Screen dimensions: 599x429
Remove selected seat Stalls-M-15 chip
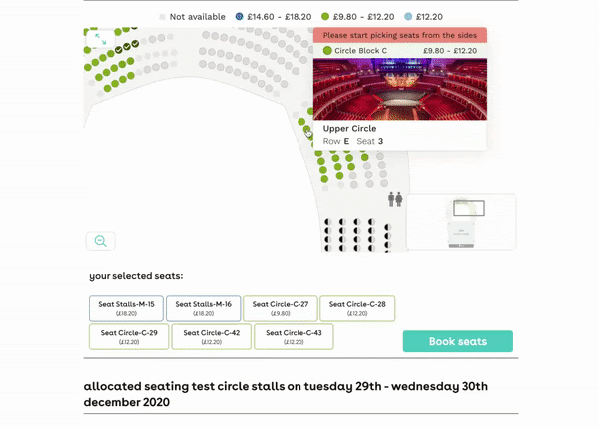[126, 308]
